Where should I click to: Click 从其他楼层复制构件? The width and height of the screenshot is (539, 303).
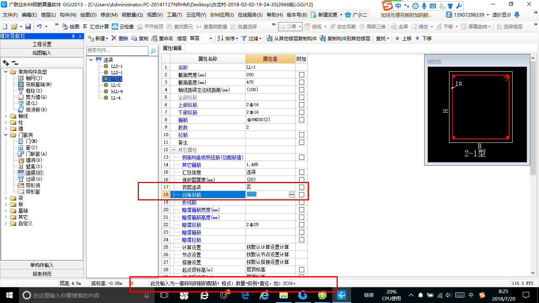click(x=292, y=38)
